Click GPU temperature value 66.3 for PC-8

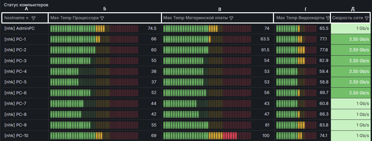click(324, 114)
